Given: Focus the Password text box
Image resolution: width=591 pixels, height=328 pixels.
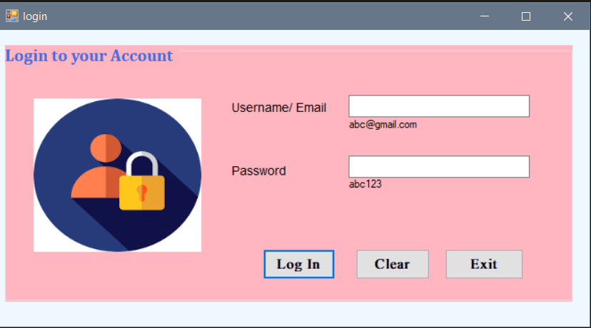Looking at the screenshot, I should click(x=439, y=166).
